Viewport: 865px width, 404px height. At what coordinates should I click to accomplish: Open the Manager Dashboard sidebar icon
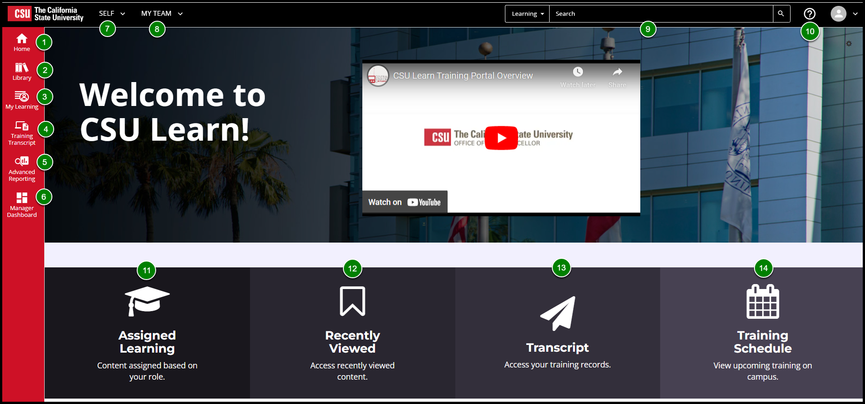point(22,205)
